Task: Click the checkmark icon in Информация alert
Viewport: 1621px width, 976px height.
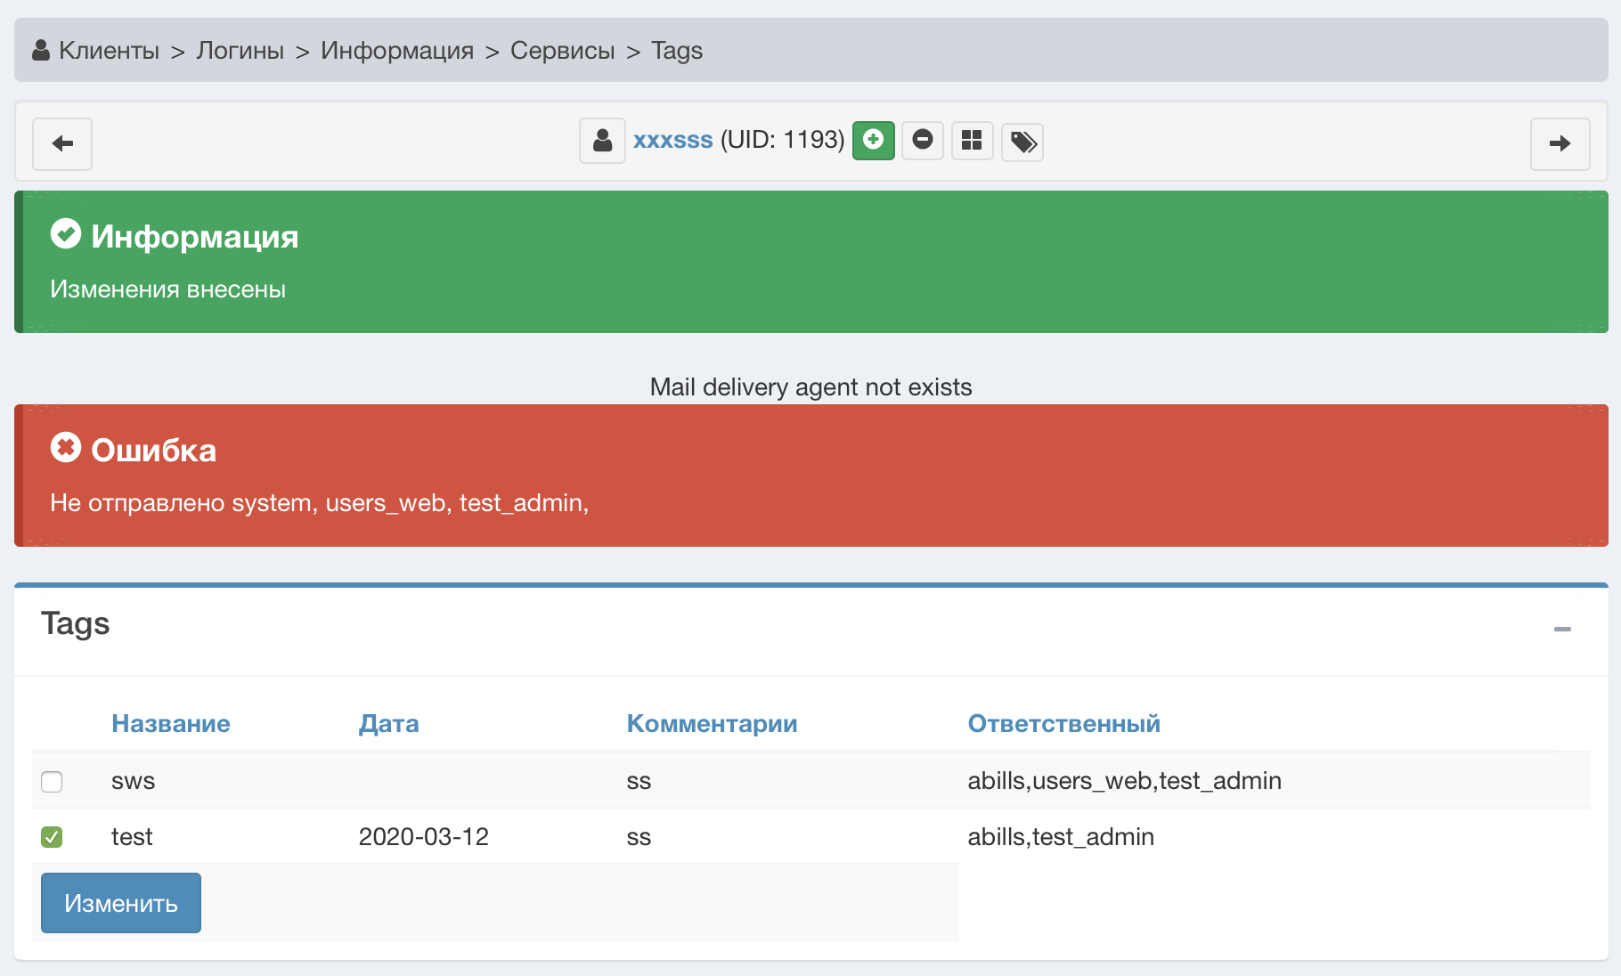Action: pyautogui.click(x=66, y=234)
